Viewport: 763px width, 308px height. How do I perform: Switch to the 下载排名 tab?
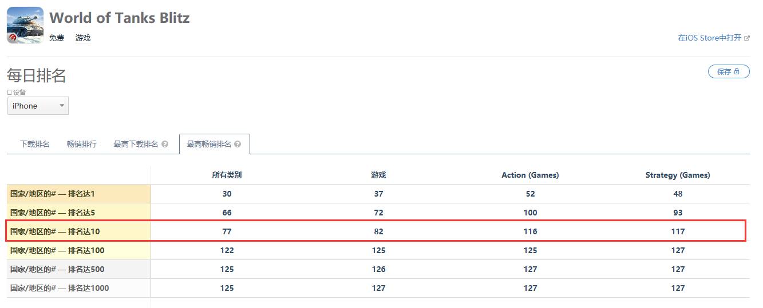tap(35, 145)
